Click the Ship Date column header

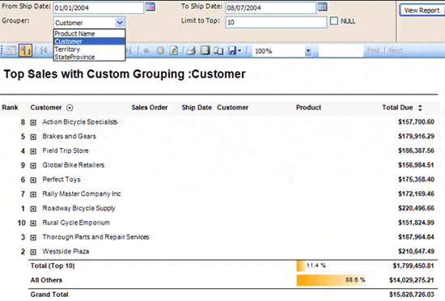197,108
